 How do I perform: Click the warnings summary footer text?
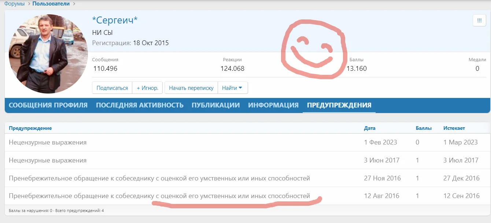pyautogui.click(x=56, y=211)
